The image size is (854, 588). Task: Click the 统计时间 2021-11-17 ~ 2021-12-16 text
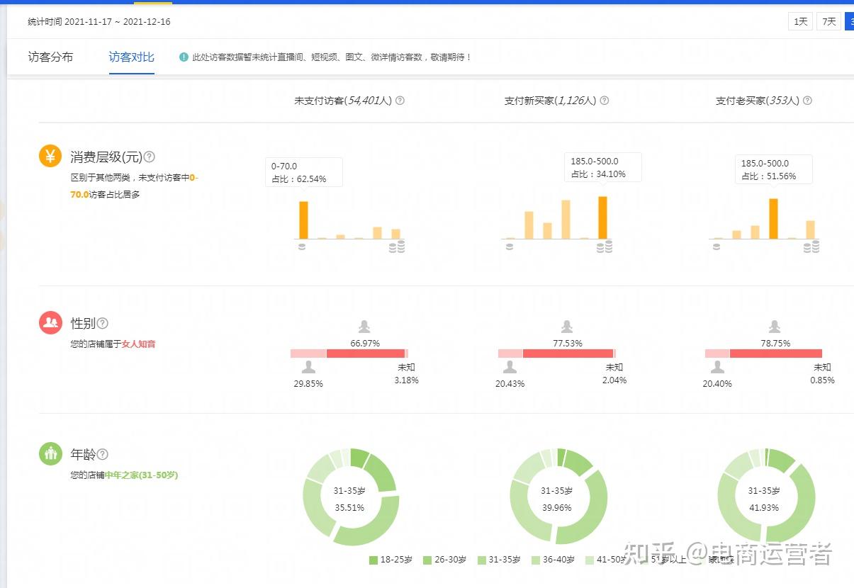click(x=99, y=22)
